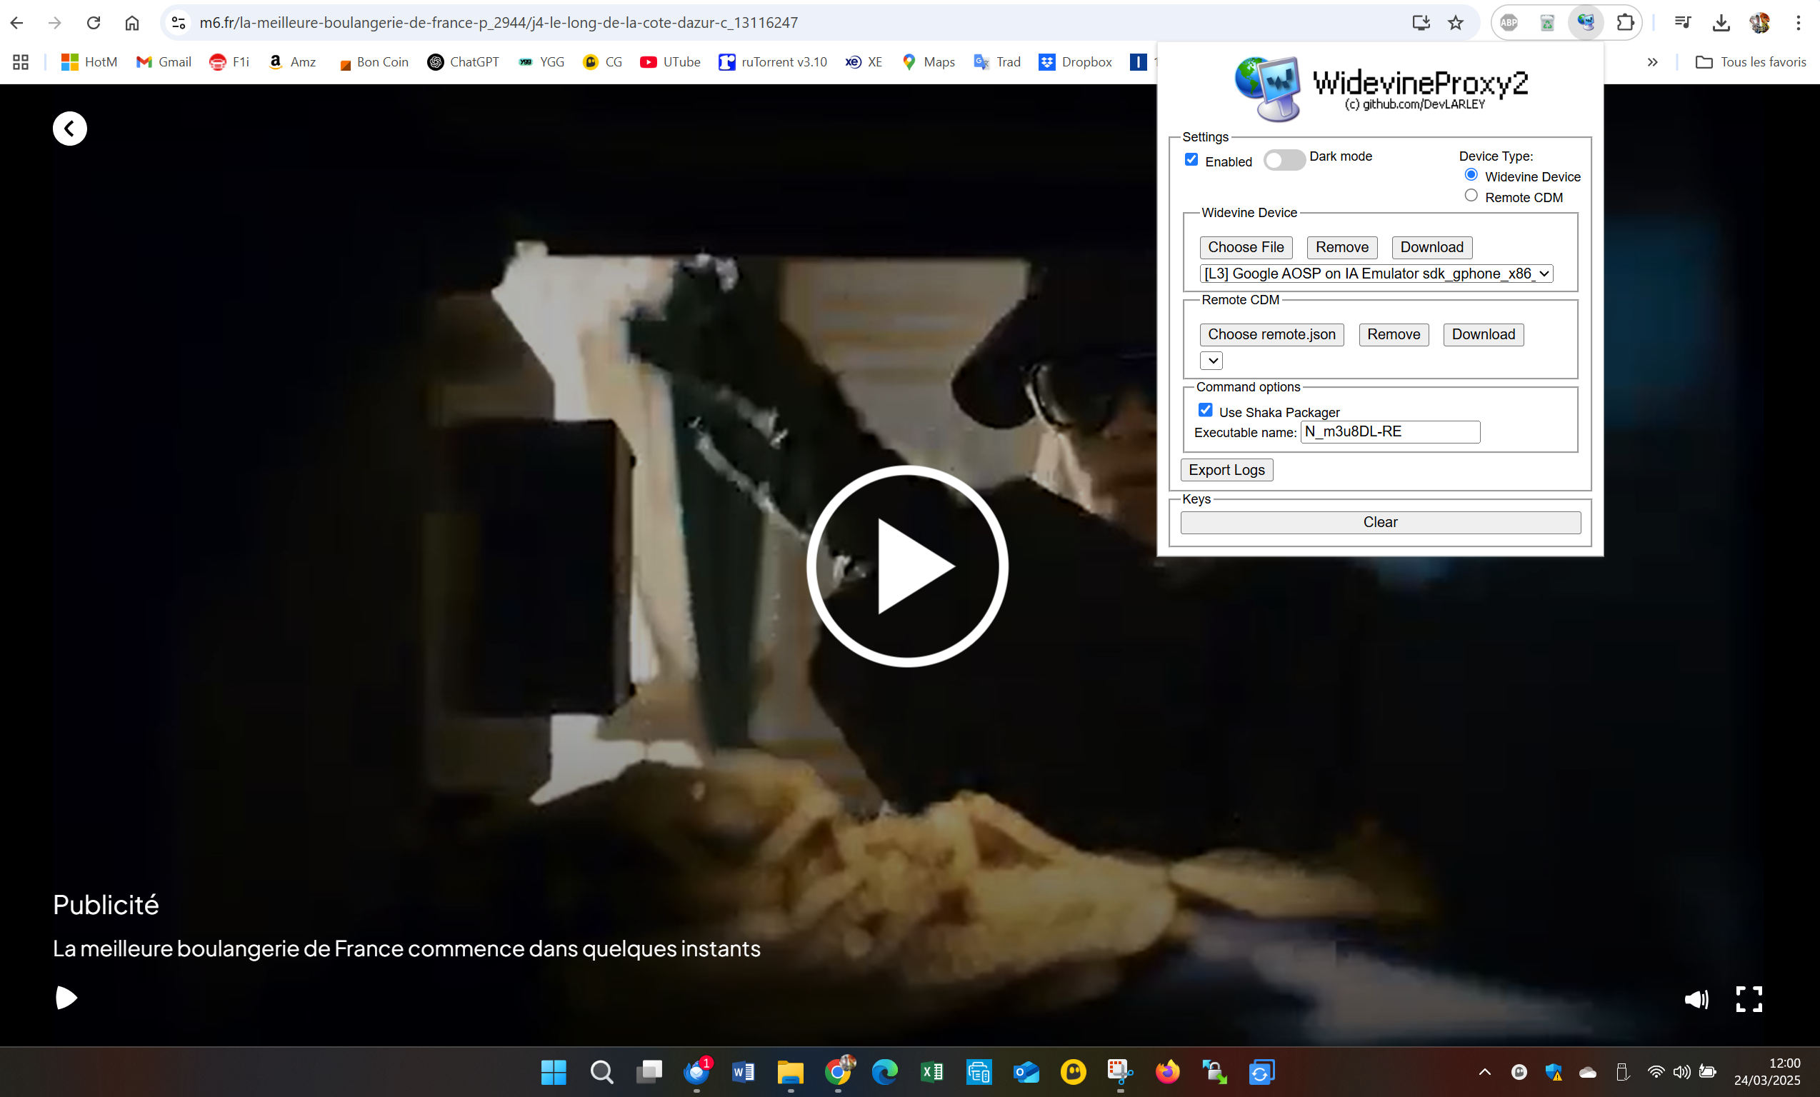Image resolution: width=1820 pixels, height=1097 pixels.
Task: Click the Executable name input field
Action: click(1390, 431)
